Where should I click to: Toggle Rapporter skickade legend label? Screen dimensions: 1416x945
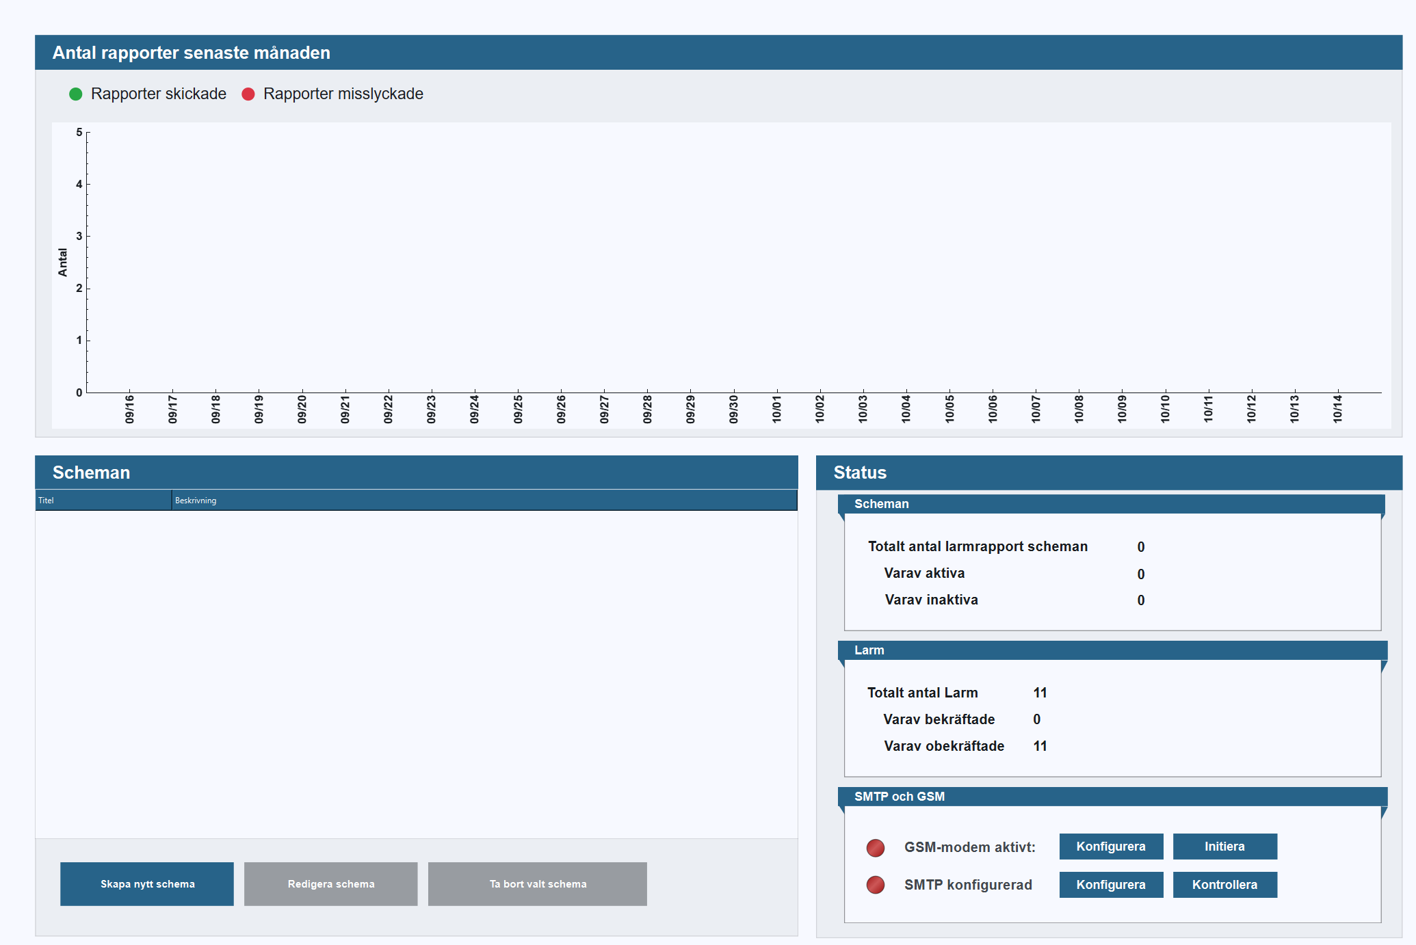pyautogui.click(x=158, y=94)
